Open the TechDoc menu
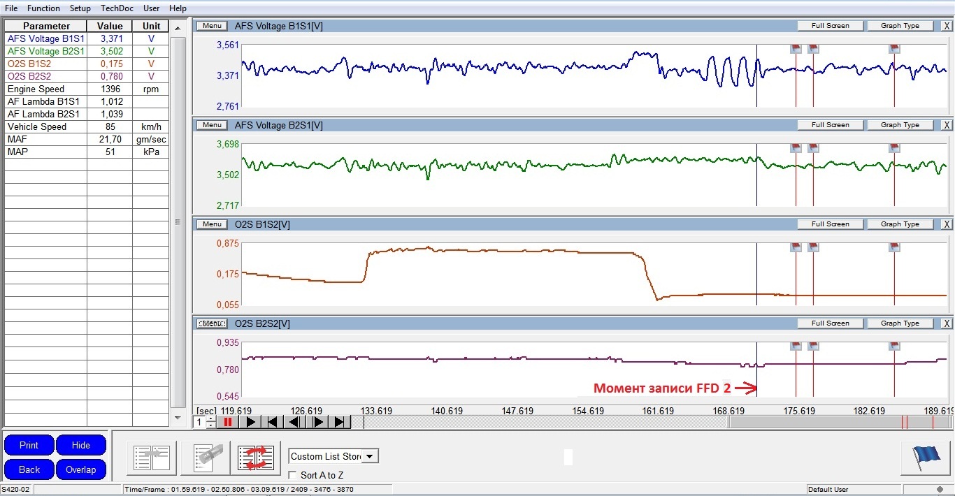The height and width of the screenshot is (496, 955). pyautogui.click(x=116, y=8)
